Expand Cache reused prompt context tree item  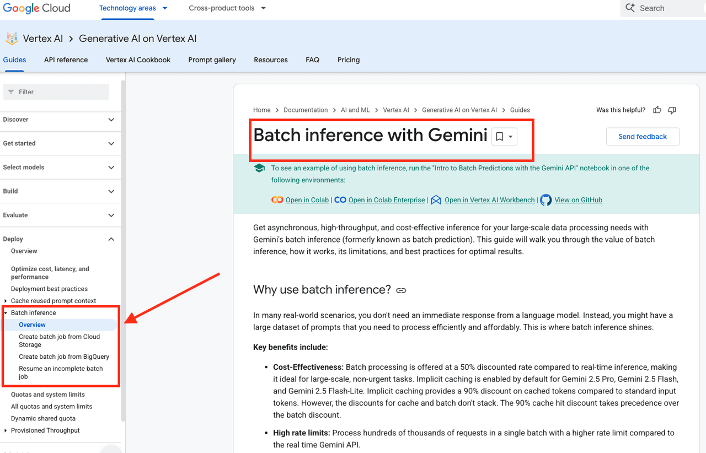tap(6, 301)
